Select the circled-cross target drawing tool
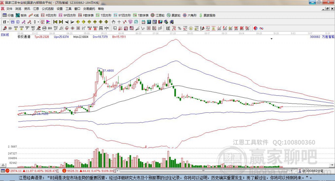This screenshot has height=181, width=335. point(67,28)
